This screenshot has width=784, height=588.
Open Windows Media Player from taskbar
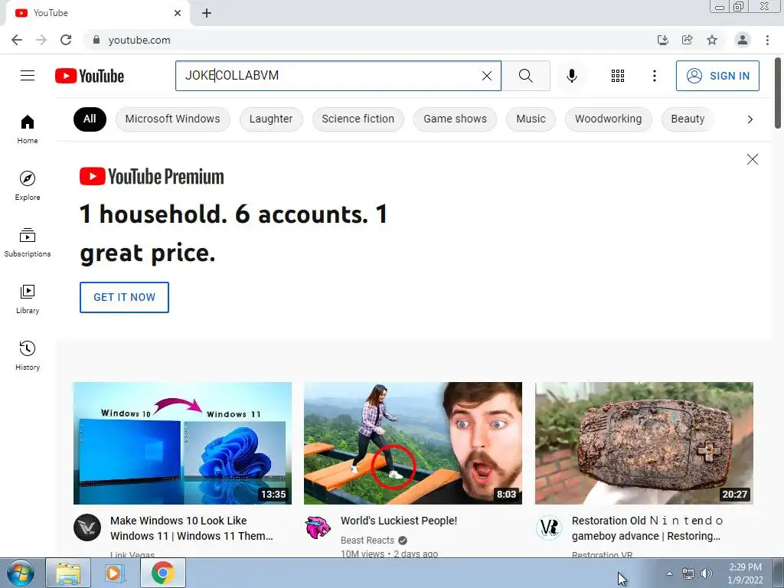(x=115, y=573)
